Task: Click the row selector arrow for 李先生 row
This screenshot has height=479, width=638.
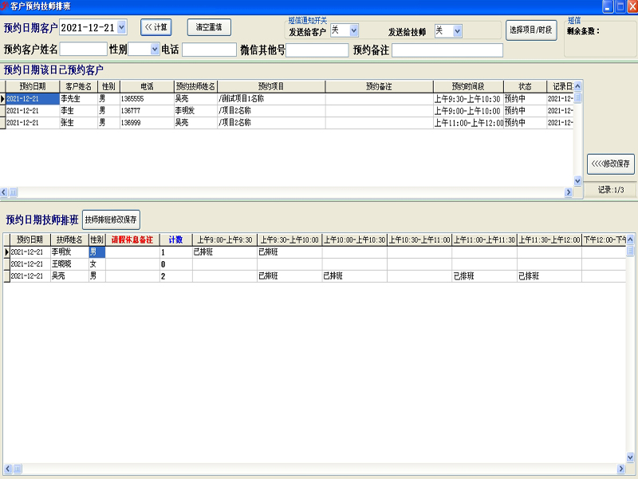Action: [x=2, y=98]
